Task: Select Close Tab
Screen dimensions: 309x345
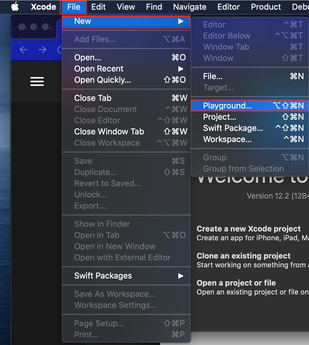Action: [126, 98]
